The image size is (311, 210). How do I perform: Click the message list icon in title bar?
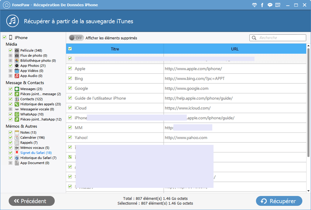click(x=278, y=5)
